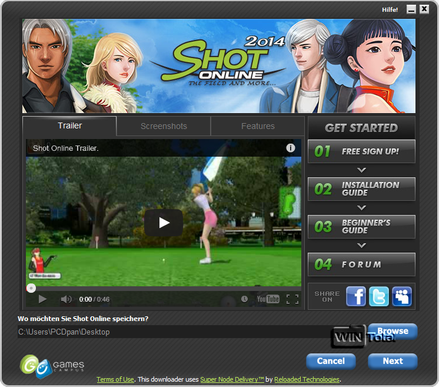Open Reloaded Technologies link
This screenshot has height=387, width=439.
(x=307, y=379)
